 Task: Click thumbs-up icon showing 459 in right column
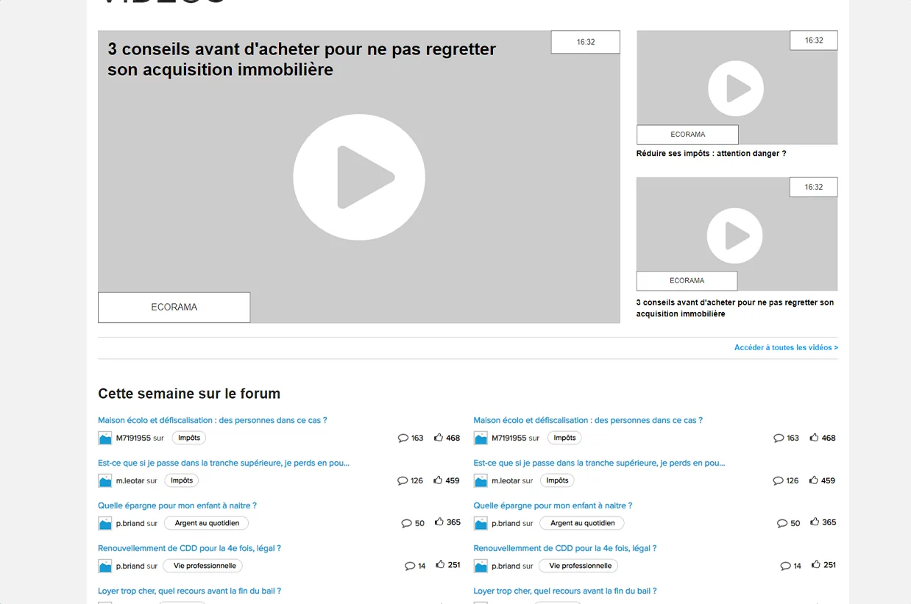[x=813, y=480]
